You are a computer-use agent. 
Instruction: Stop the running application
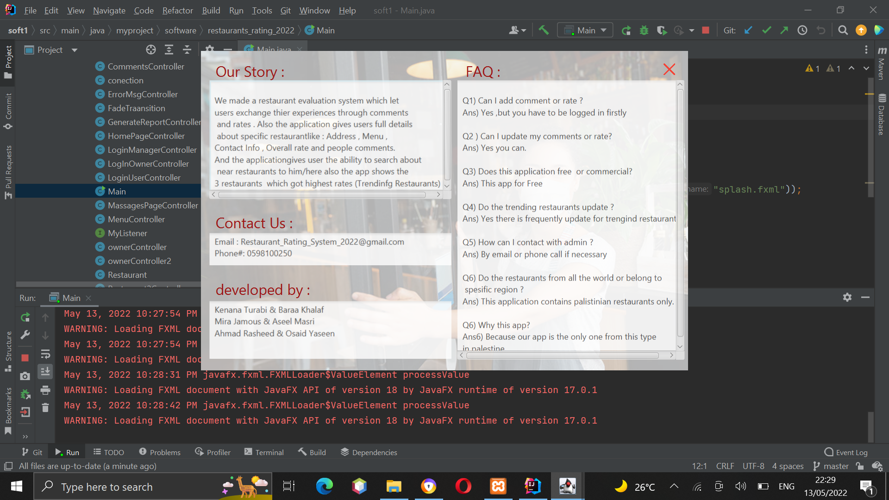(705, 30)
